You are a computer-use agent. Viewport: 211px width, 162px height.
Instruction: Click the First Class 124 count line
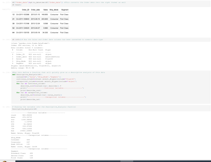point(22,158)
